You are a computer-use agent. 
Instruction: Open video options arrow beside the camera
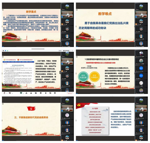tap(13, 93)
